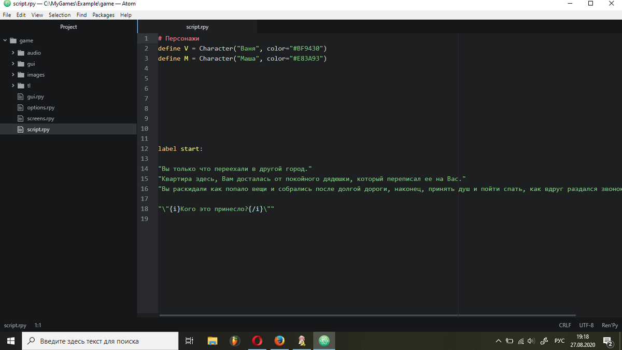The height and width of the screenshot is (350, 622).
Task: Click the battery icon in system tray
Action: 510,341
